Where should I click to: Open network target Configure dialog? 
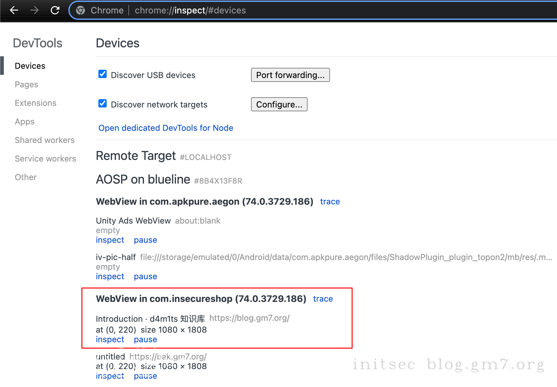279,104
